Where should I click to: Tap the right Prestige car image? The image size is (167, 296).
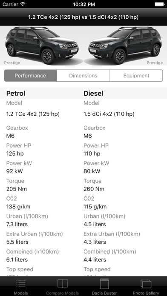coord(125,45)
